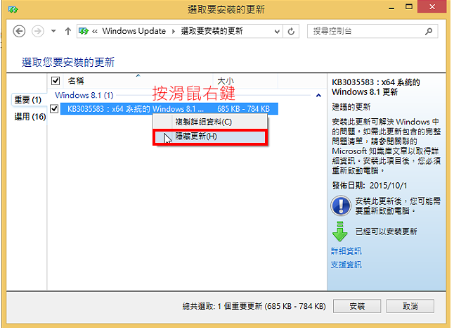Click Windows Update in the breadcrumb
Screen dimensions: 454x330
[134, 31]
